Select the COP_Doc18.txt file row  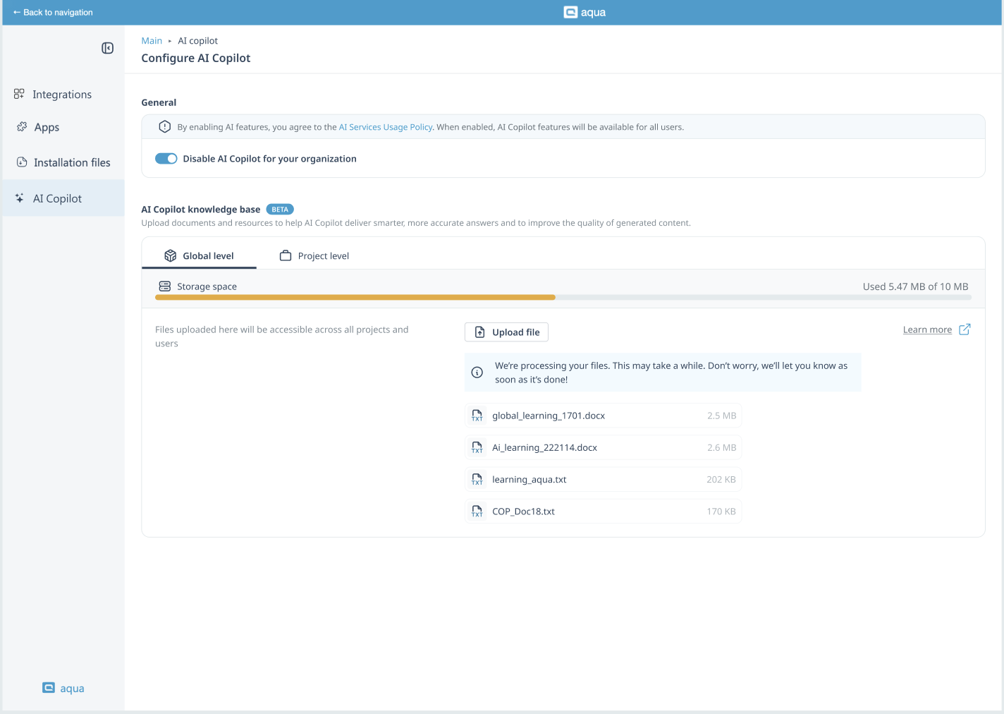[x=603, y=512]
